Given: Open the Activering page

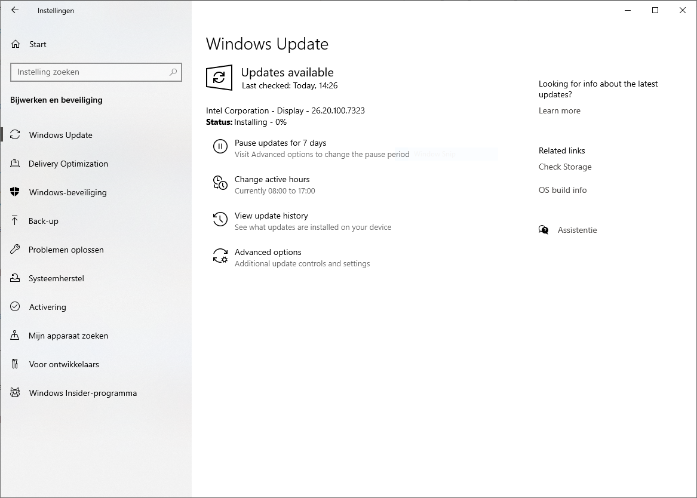Looking at the screenshot, I should pyautogui.click(x=96, y=306).
